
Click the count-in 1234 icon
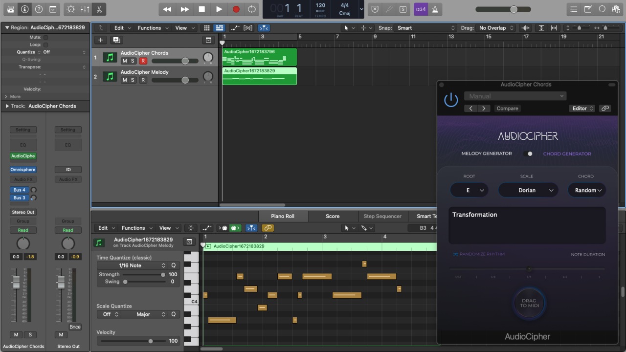(x=421, y=9)
